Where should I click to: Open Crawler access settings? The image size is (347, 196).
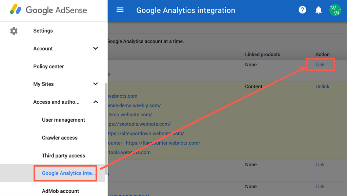tap(59, 138)
